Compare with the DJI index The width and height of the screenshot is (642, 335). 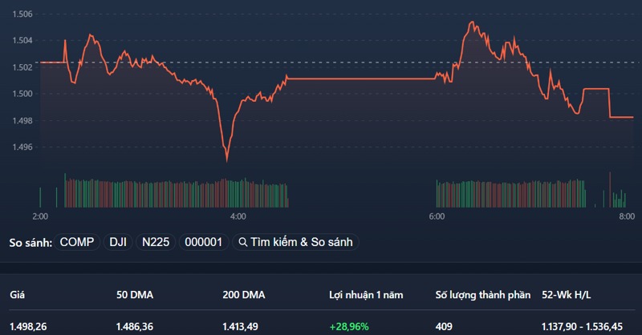(118, 242)
